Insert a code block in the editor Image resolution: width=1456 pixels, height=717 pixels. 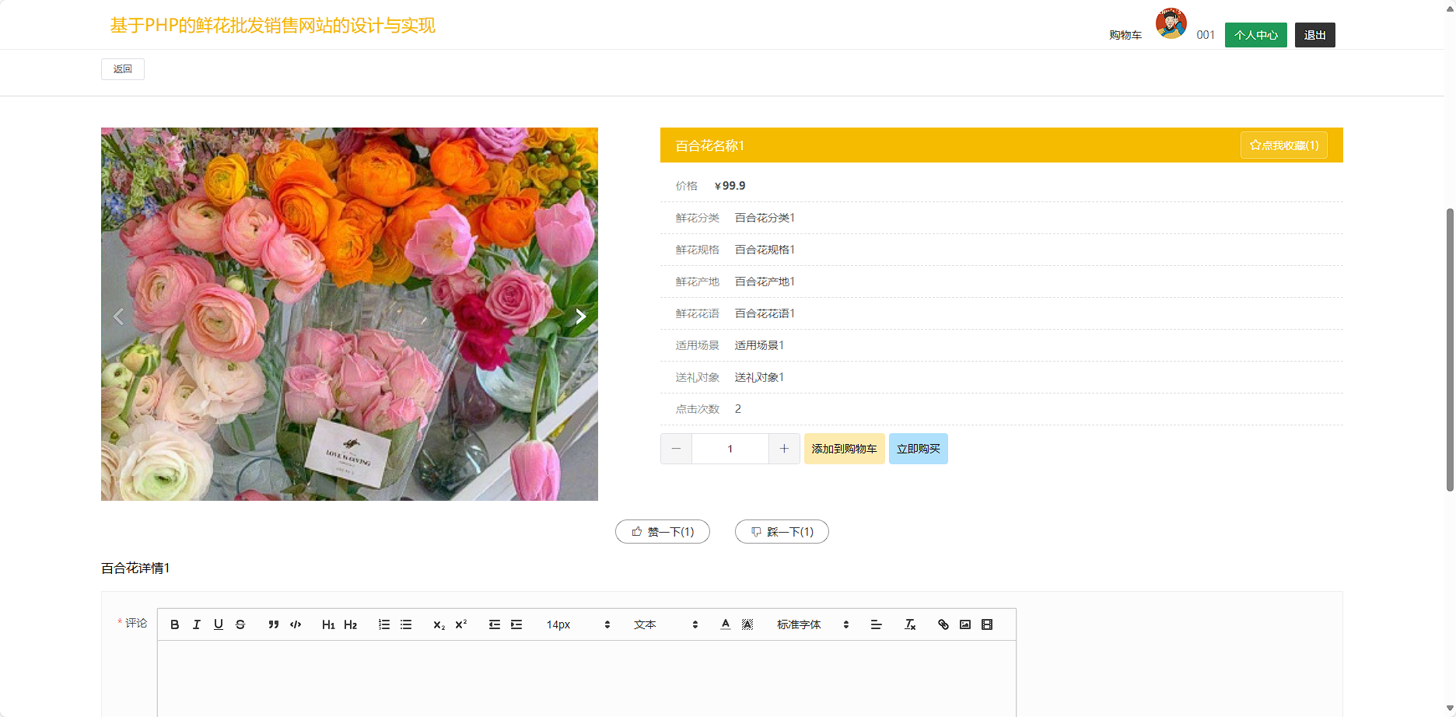[x=296, y=624]
